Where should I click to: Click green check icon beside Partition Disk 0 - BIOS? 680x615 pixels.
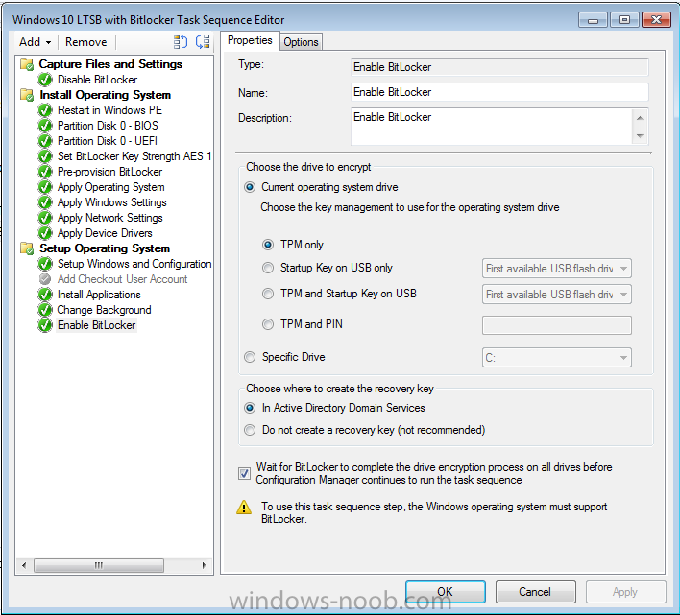click(45, 126)
